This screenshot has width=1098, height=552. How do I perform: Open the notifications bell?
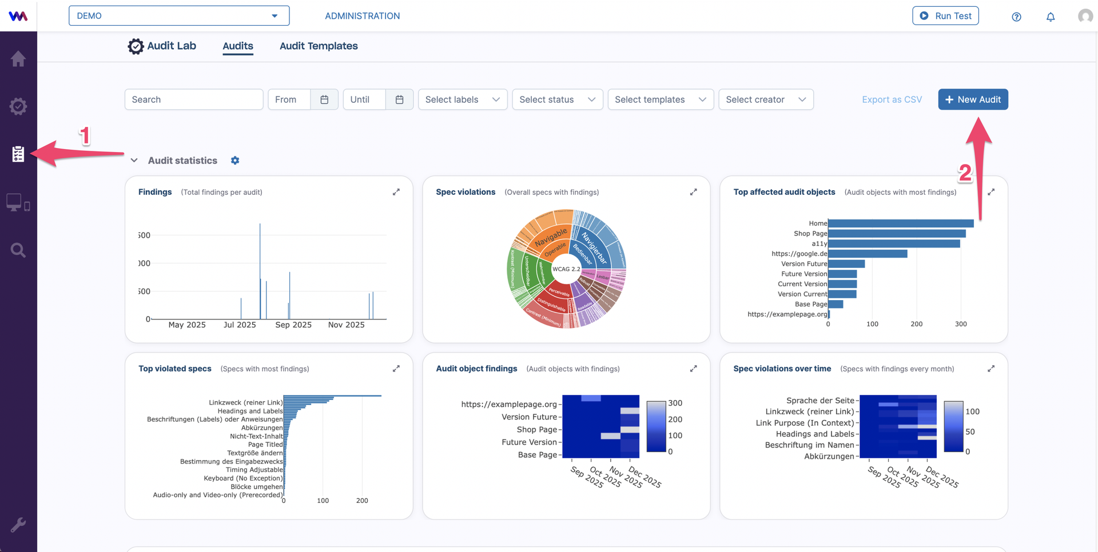tap(1051, 17)
